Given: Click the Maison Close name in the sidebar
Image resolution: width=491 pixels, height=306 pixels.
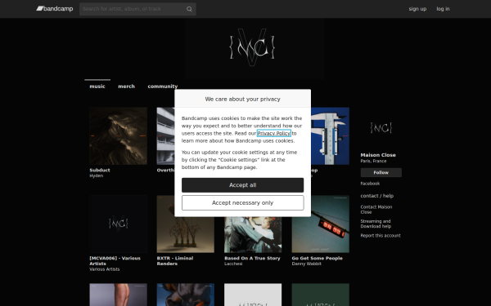Looking at the screenshot, I should click(378, 155).
